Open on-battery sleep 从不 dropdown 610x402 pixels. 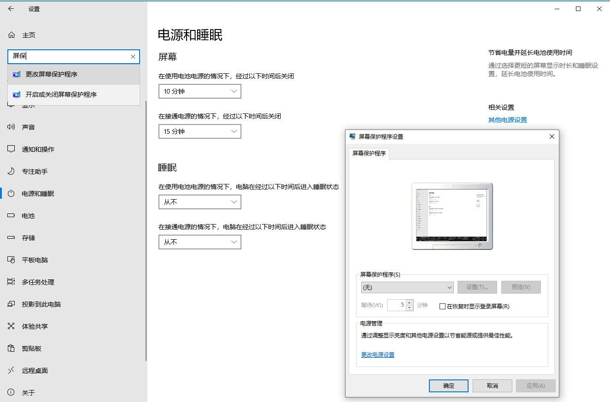[199, 202]
